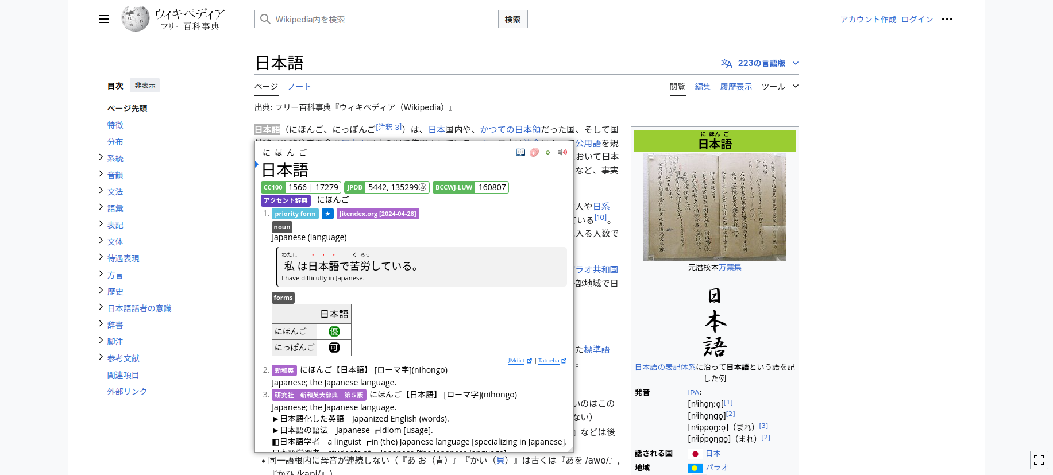Click the open-book Anki note icon
The image size is (1053, 475).
point(520,152)
